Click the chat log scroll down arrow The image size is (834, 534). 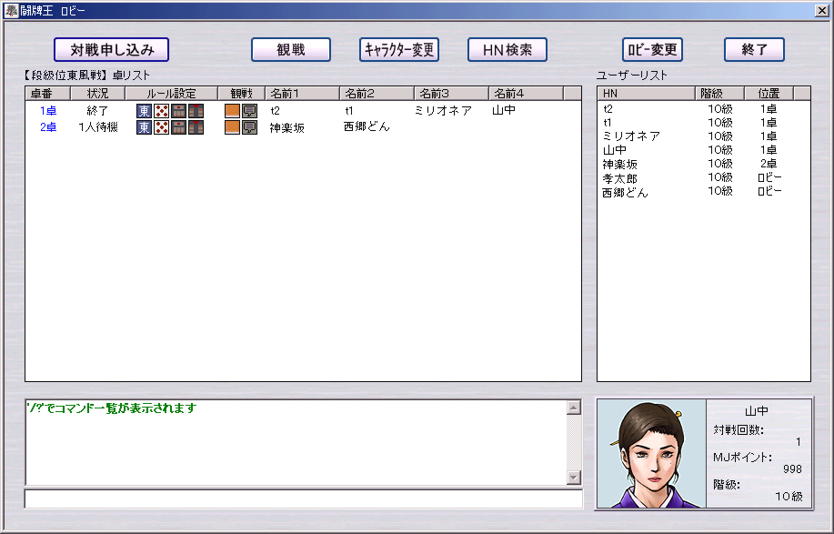573,478
